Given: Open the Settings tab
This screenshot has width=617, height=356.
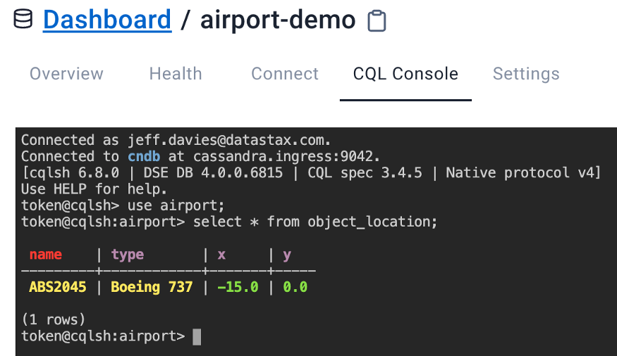Looking at the screenshot, I should tap(526, 74).
